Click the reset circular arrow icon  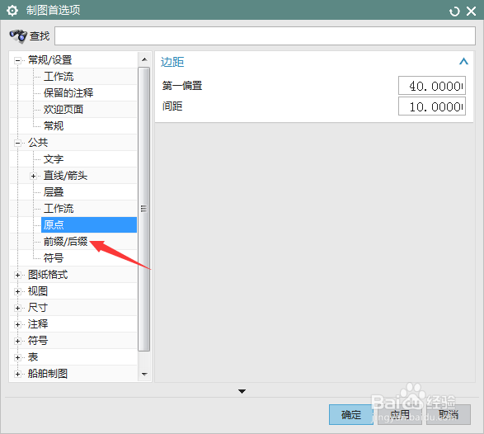tap(454, 12)
